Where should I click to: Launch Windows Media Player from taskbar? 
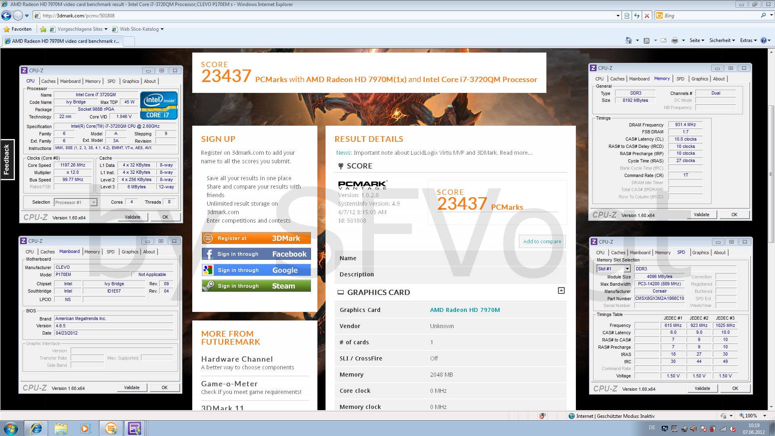point(85,428)
